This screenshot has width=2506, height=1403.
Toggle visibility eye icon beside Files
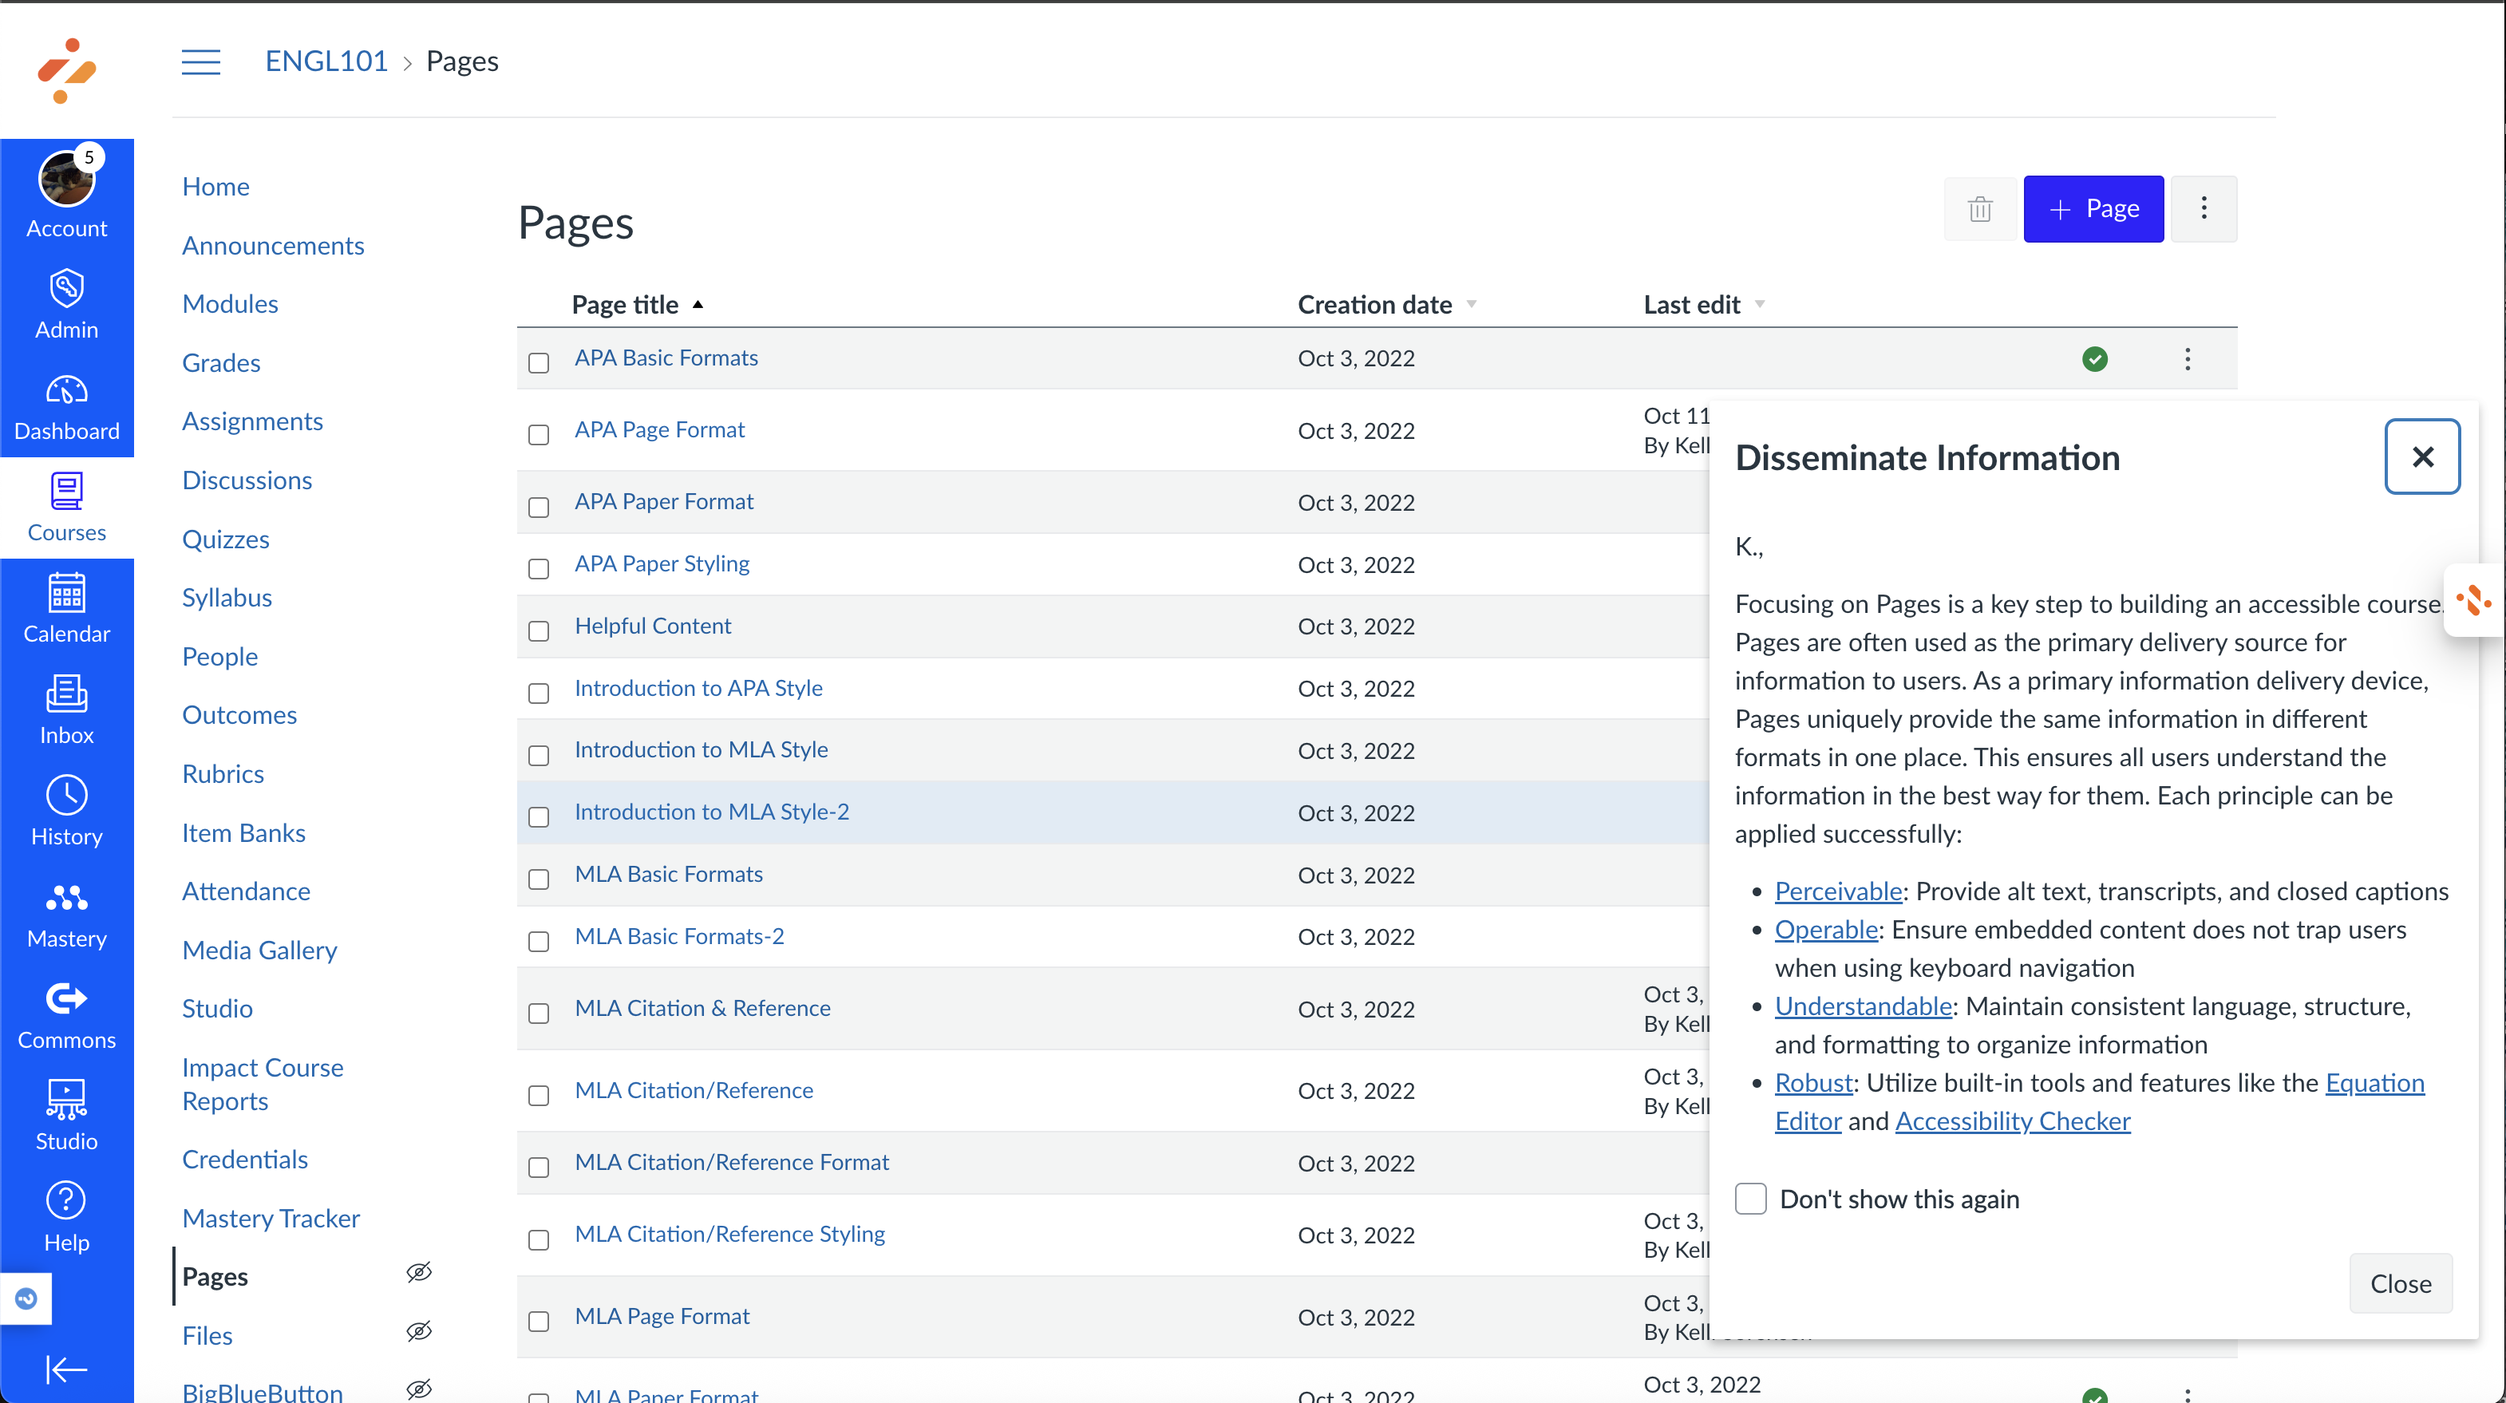(418, 1331)
